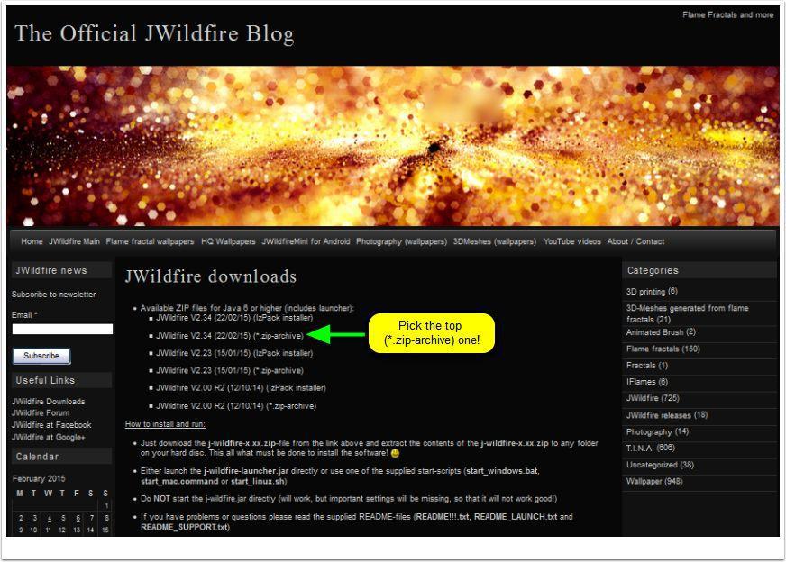Screen dimensions: 786x562
Task: Select calendar day 4 in February 2015
Action: pos(49,518)
